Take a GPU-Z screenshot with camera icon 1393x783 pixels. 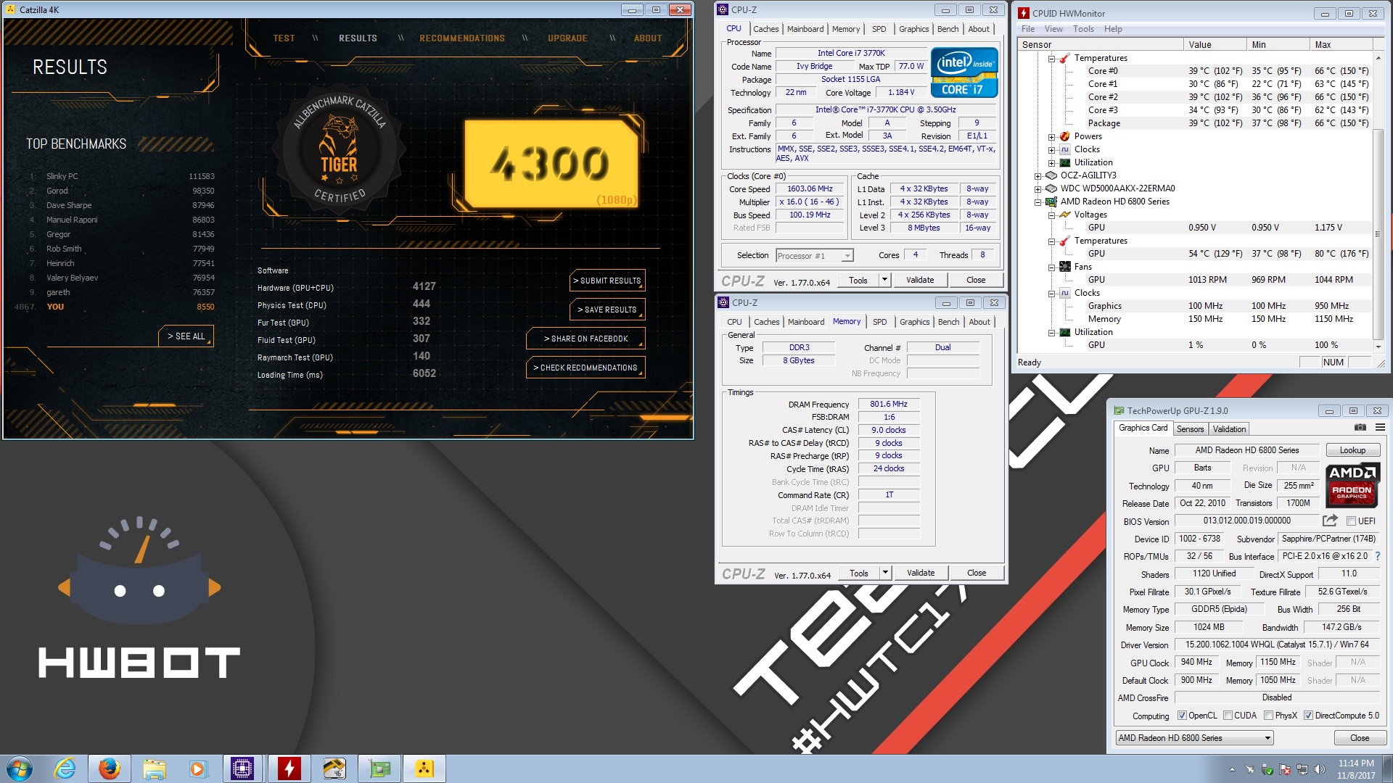pyautogui.click(x=1360, y=428)
